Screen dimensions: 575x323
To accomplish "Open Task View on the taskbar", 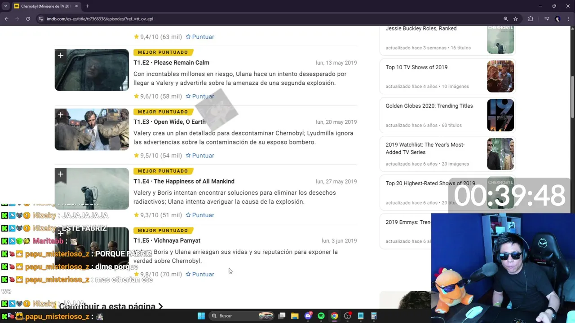I will point(282,316).
